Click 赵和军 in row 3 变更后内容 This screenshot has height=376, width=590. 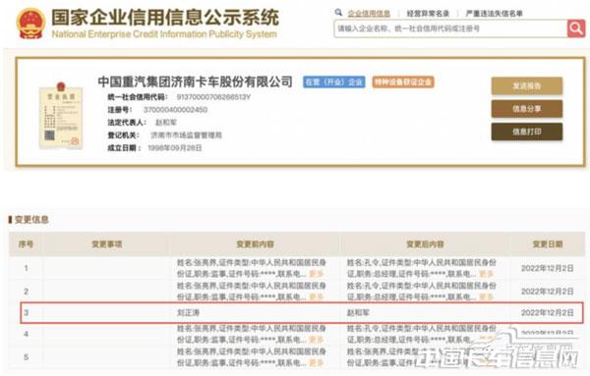[x=358, y=312]
